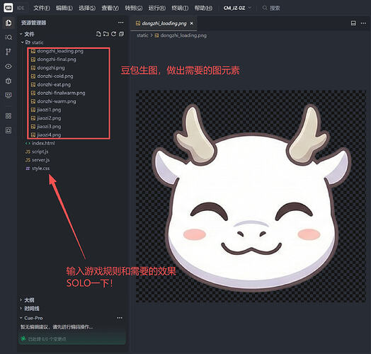Open the Explorer files icon in sidebar
Image resolution: width=371 pixels, height=354 pixels.
(x=8, y=23)
